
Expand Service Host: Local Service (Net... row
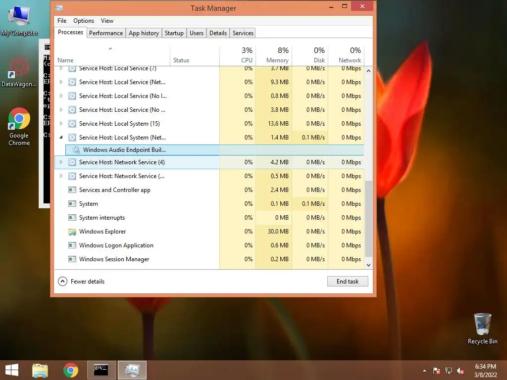pos(61,82)
